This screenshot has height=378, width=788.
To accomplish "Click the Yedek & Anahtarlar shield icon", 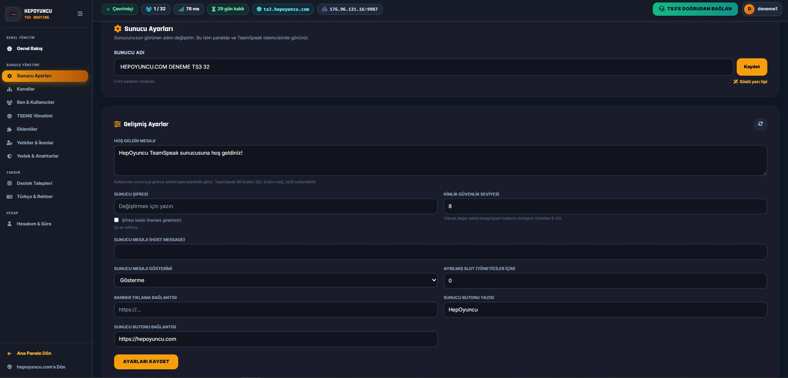I will point(10,156).
